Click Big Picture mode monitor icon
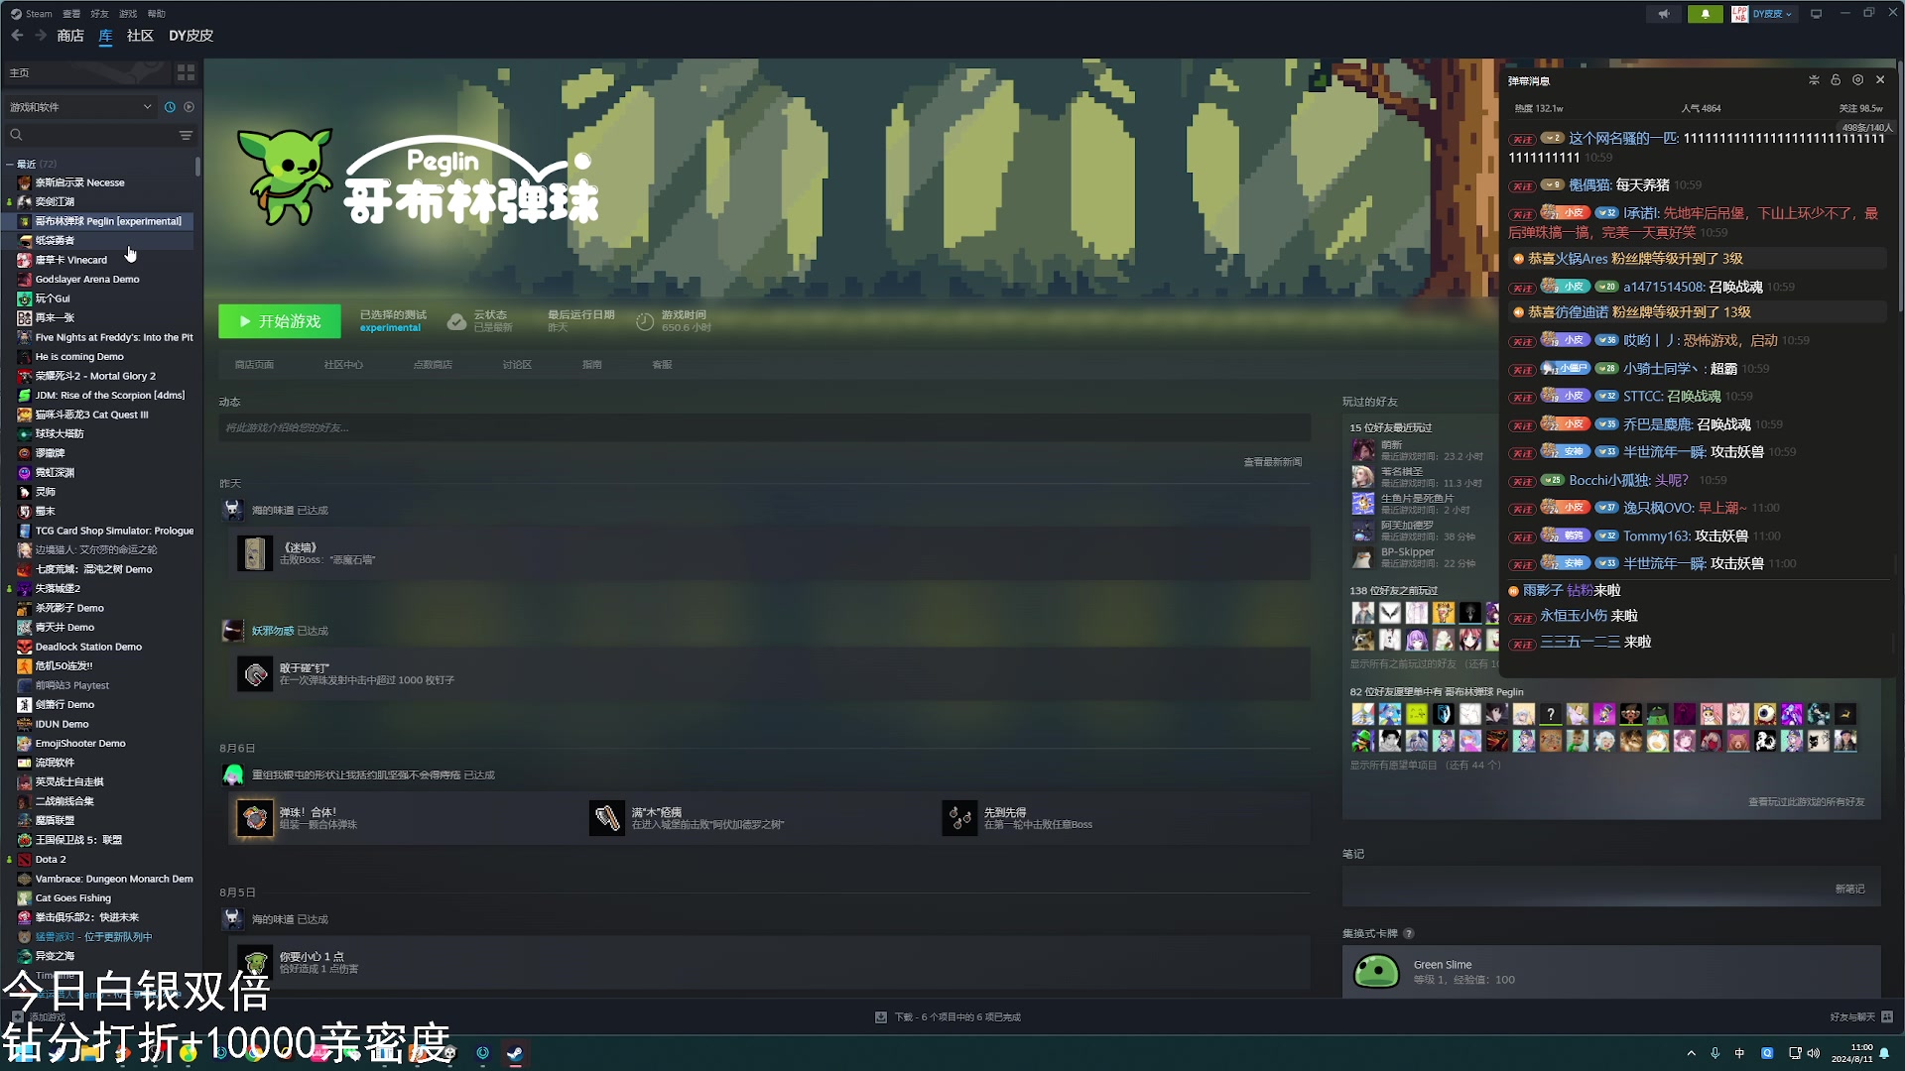This screenshot has width=1905, height=1071. [1816, 14]
